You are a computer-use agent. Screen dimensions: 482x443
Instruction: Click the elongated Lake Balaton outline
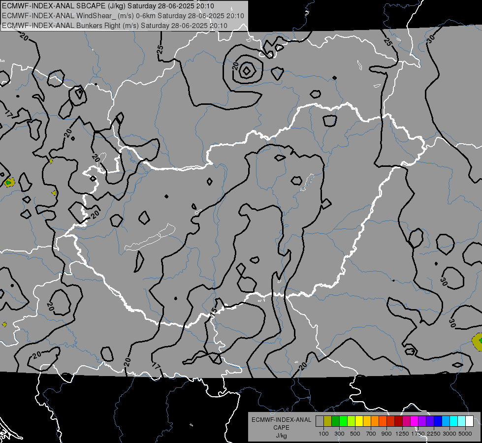pos(150,237)
